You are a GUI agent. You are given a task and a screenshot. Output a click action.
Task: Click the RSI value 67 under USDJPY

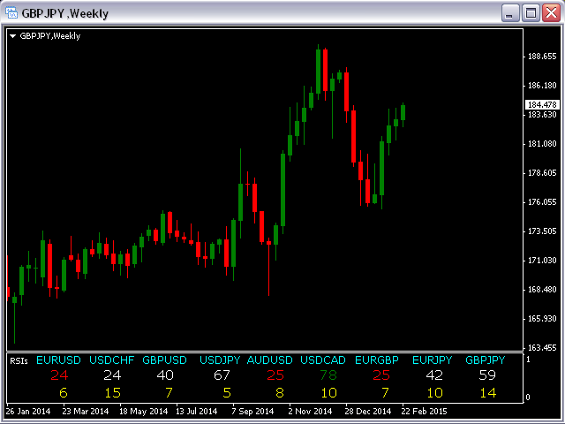click(x=222, y=375)
